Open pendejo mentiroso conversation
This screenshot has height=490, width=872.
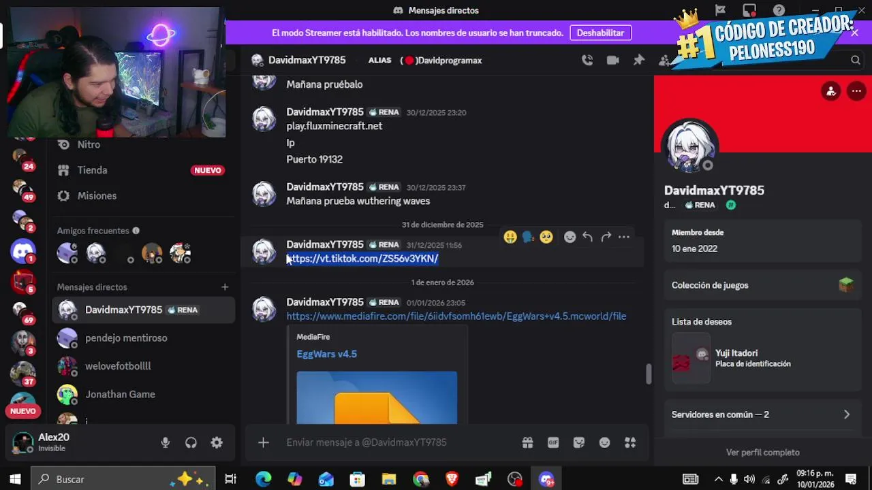[144, 338]
